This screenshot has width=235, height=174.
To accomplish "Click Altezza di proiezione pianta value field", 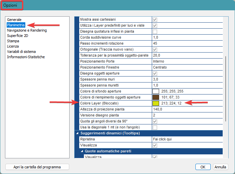I will tap(186, 109).
